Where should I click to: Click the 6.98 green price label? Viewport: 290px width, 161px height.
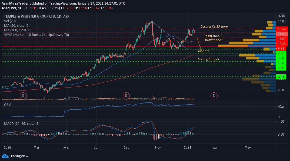click(281, 63)
